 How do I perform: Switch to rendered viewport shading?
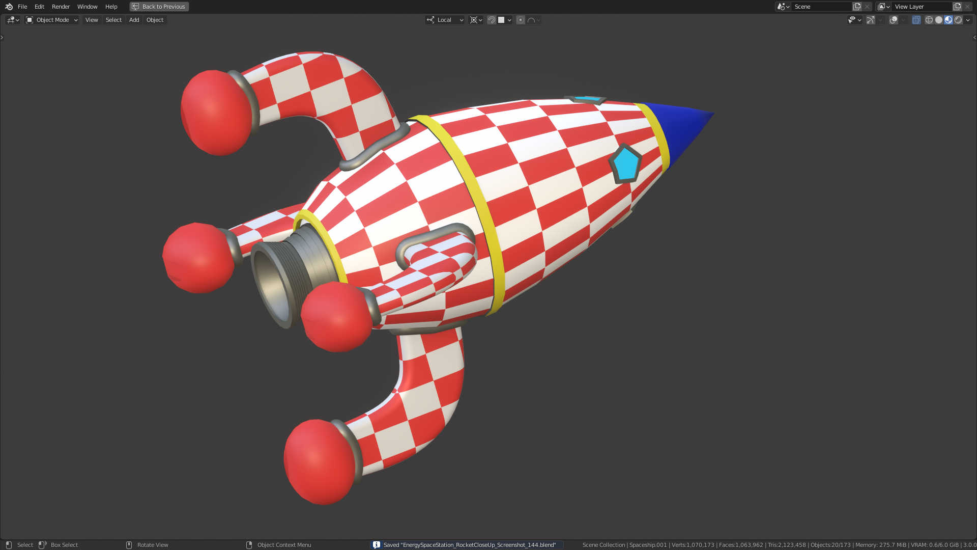click(958, 20)
